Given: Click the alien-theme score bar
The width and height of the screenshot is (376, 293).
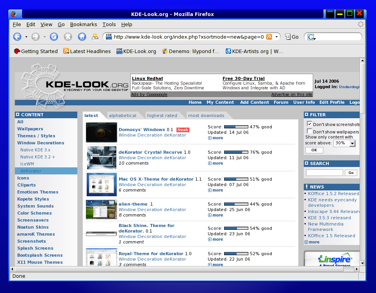Looking at the screenshot, I should click(236, 204).
